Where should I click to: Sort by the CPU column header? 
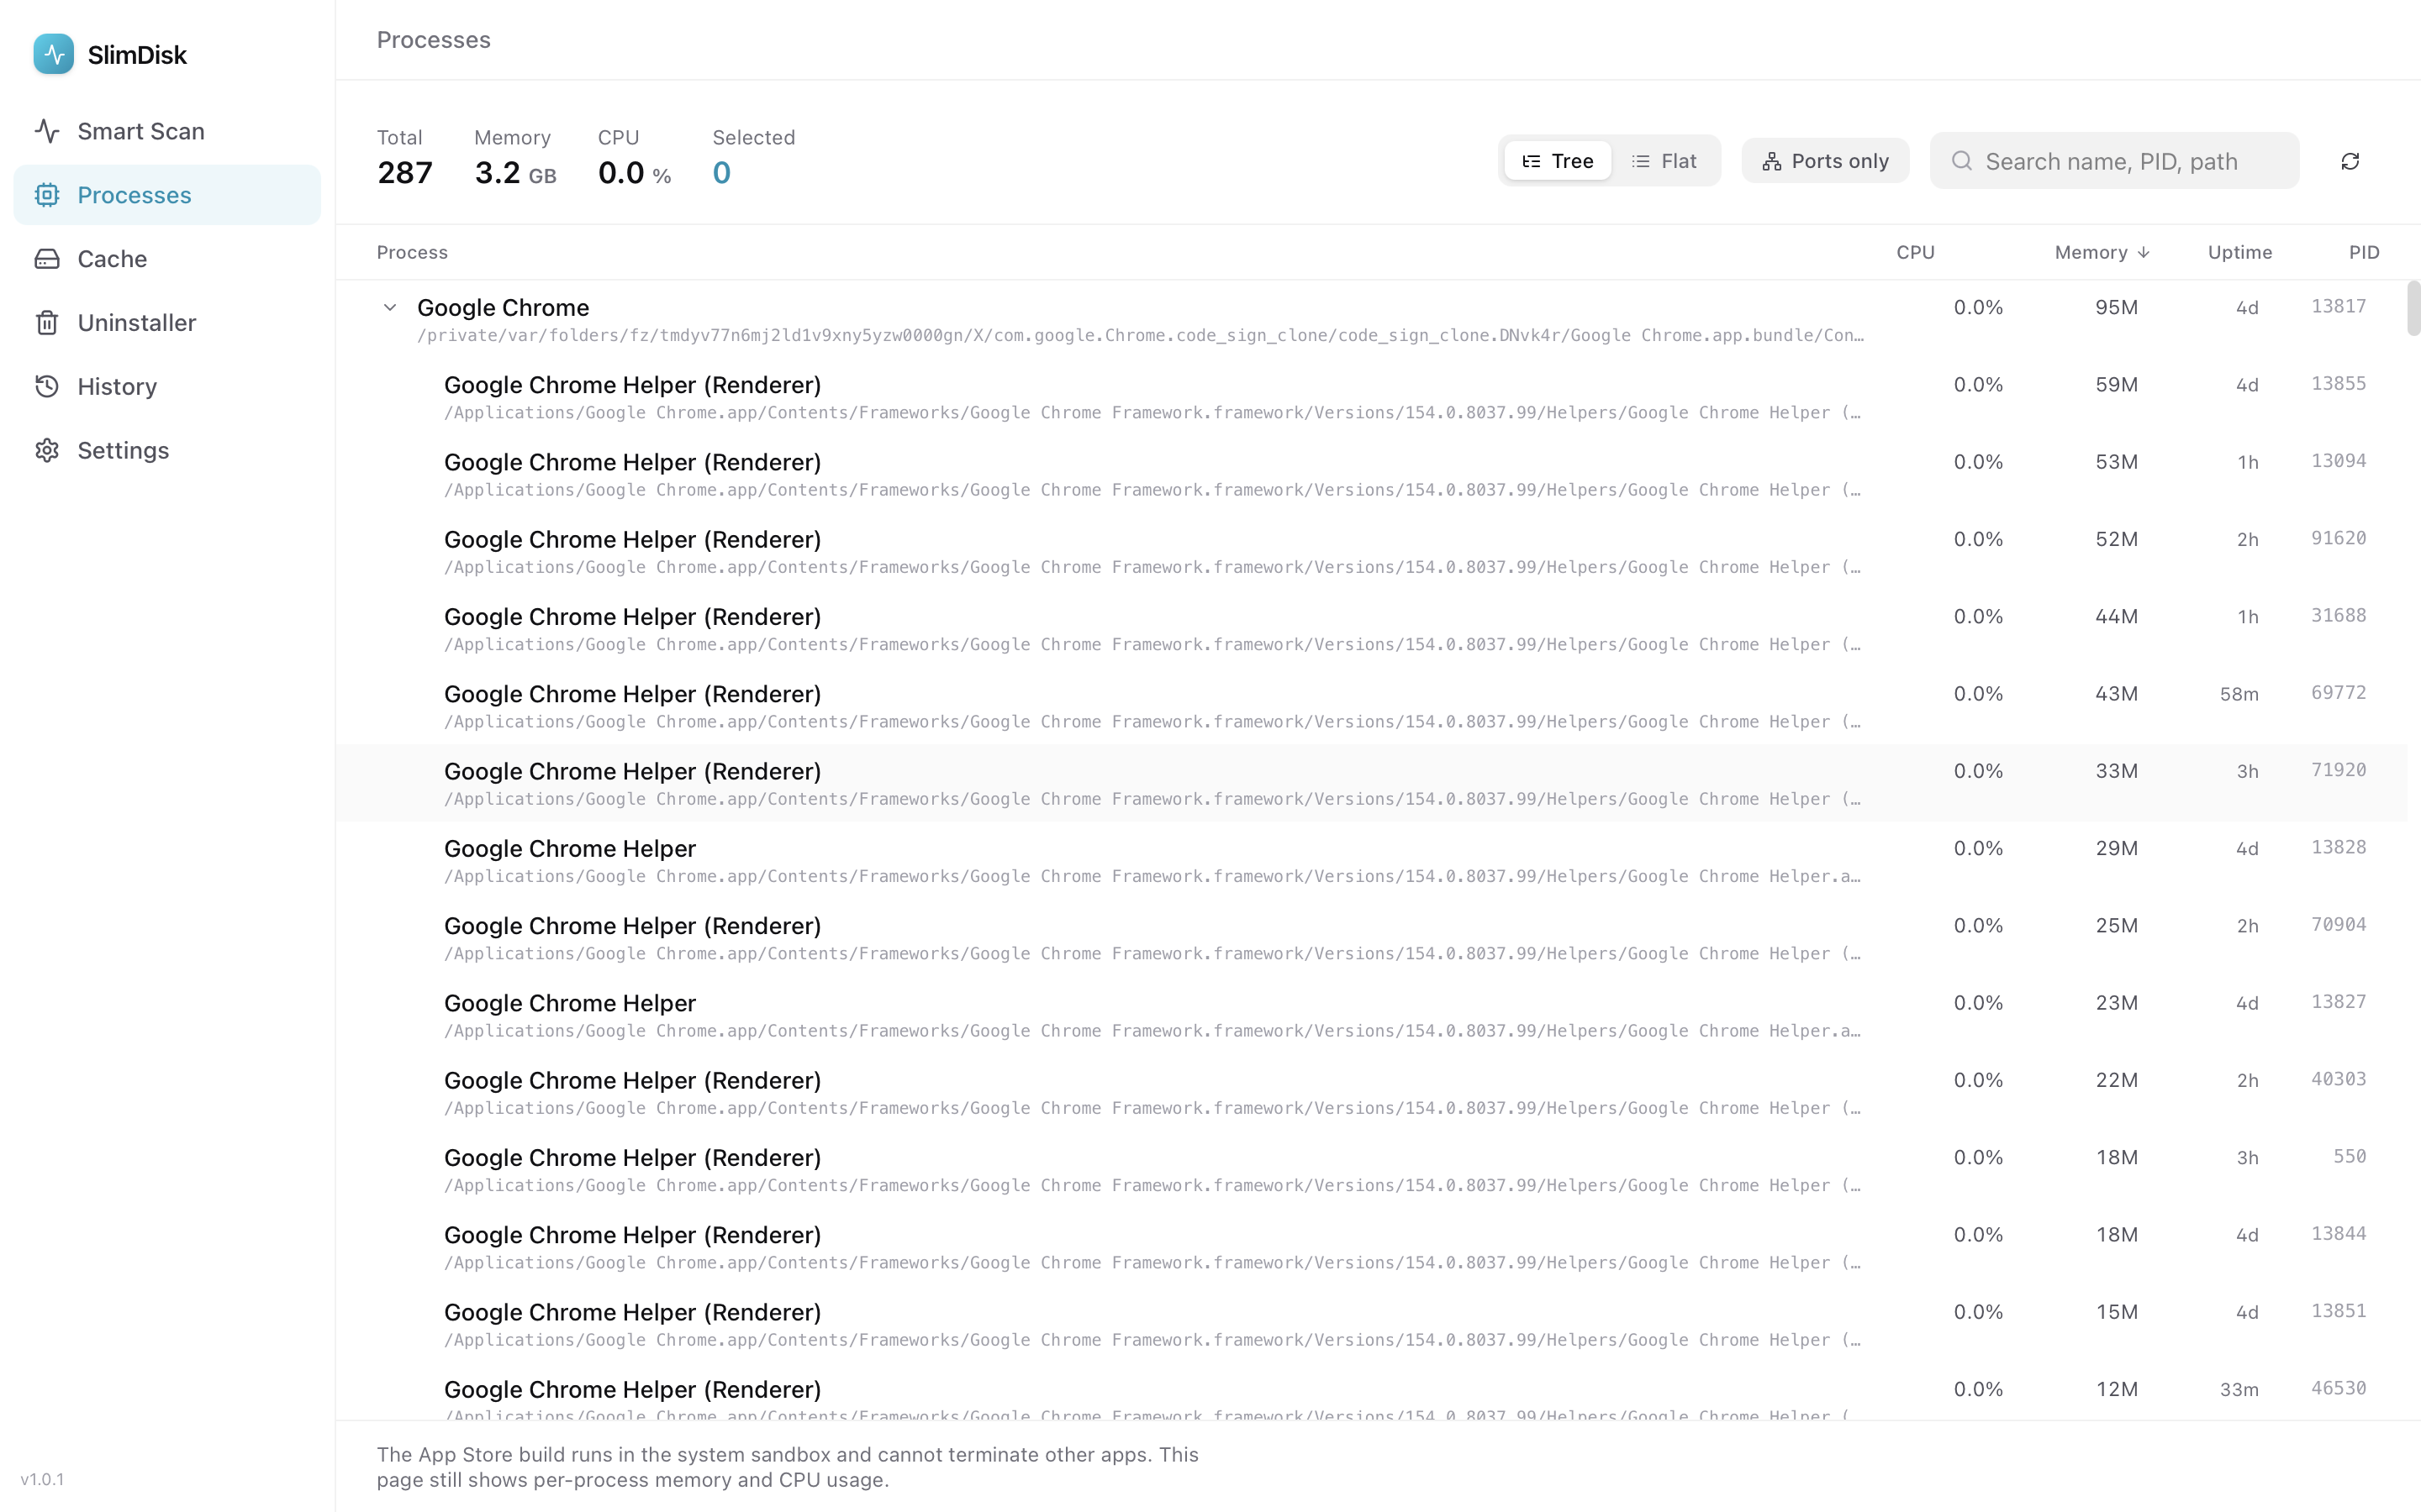pos(1915,253)
